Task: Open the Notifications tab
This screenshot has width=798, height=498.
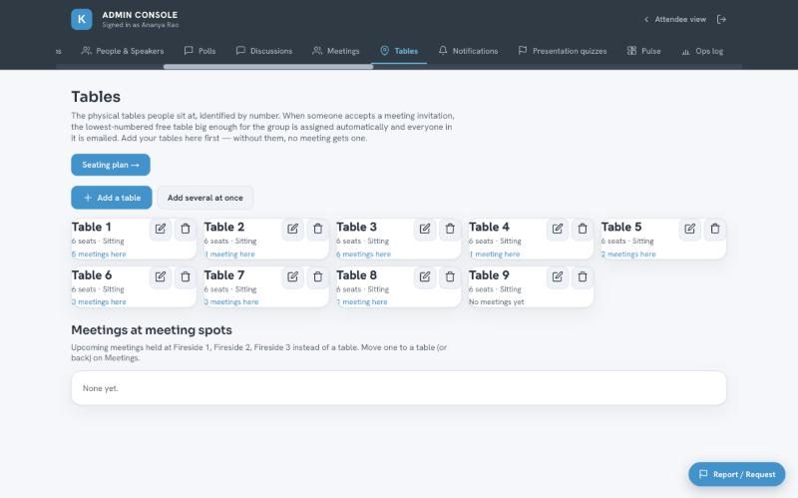Action: 468,51
